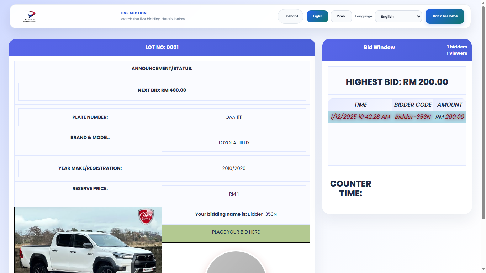Click Bidder-353N in the bid table
This screenshot has width=486, height=273.
coord(413,117)
